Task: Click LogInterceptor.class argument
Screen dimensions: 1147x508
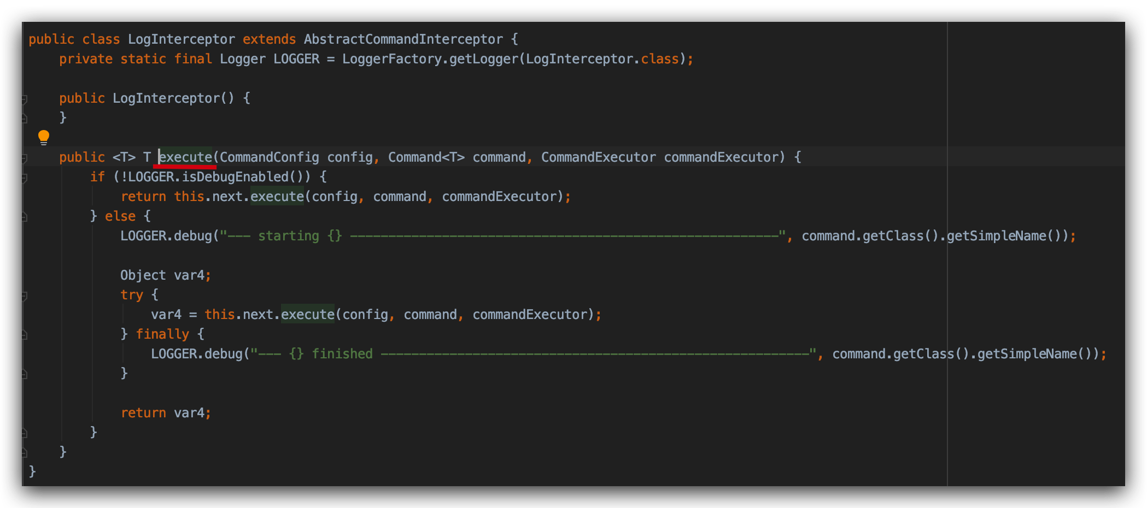Action: pyautogui.click(x=602, y=59)
